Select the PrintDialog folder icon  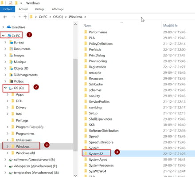pos(86,55)
